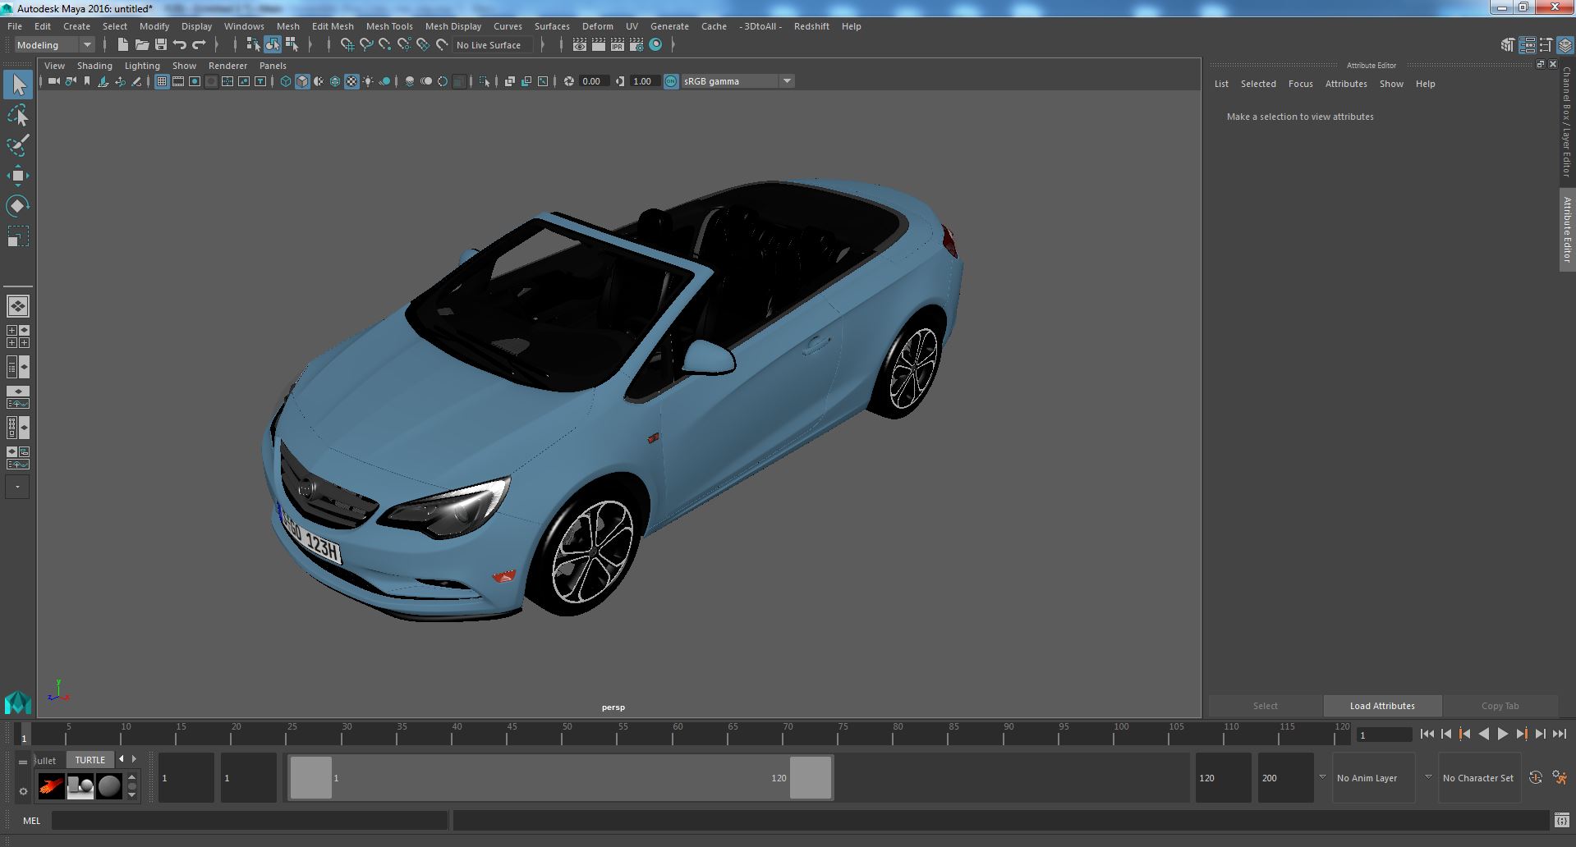This screenshot has height=847, width=1576.
Task: Select the arrow Select tool
Action: (18, 85)
